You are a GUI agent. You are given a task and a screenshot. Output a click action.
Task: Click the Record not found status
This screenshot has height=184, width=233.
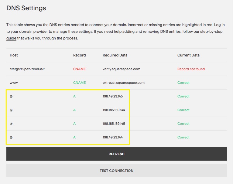[191, 69]
